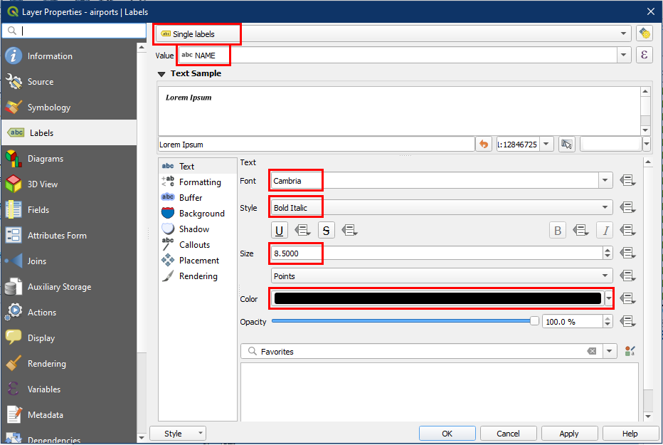Toggle the italic text button
663x445 pixels.
pyautogui.click(x=604, y=230)
